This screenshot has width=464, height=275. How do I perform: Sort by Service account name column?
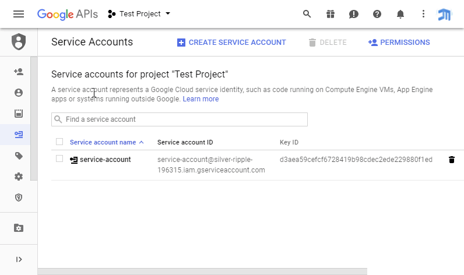tap(103, 142)
